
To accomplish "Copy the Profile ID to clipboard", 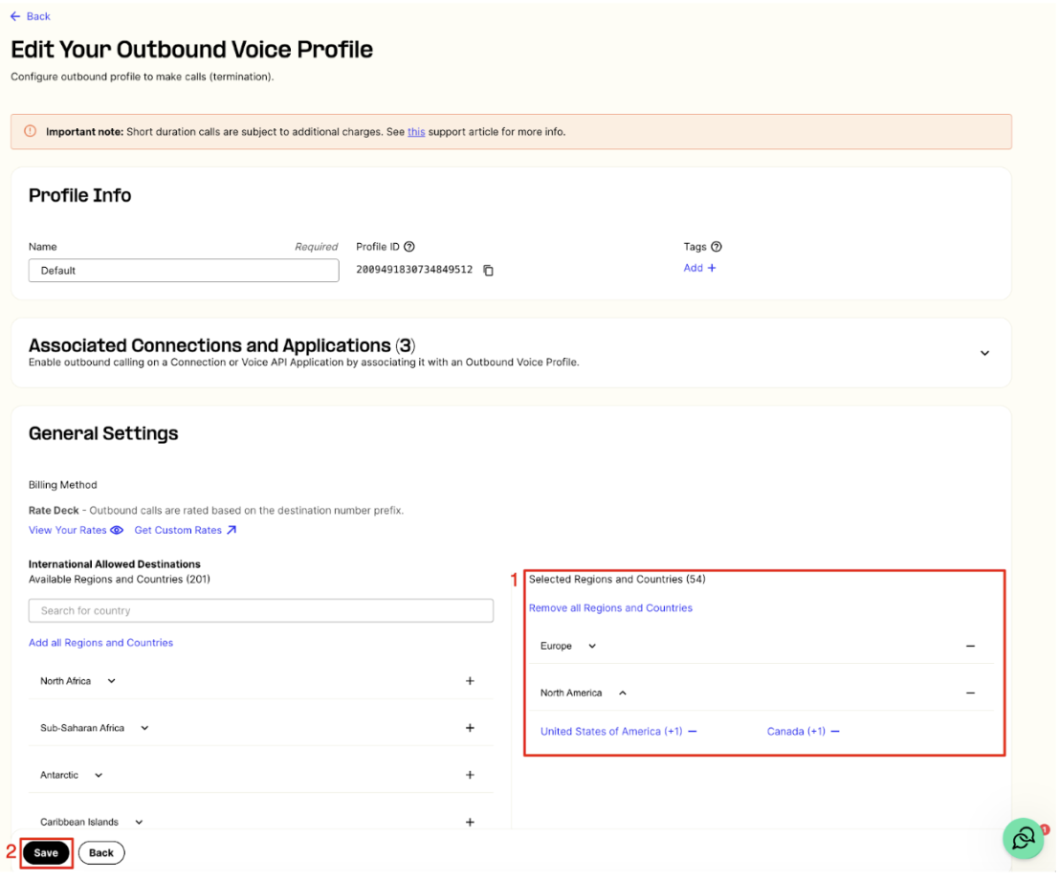I will (x=488, y=270).
